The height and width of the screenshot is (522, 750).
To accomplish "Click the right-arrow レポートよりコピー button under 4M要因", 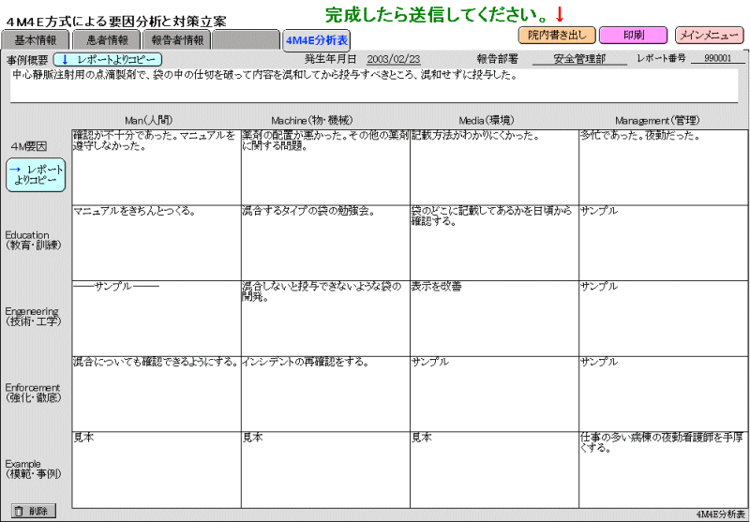I will pyautogui.click(x=36, y=175).
